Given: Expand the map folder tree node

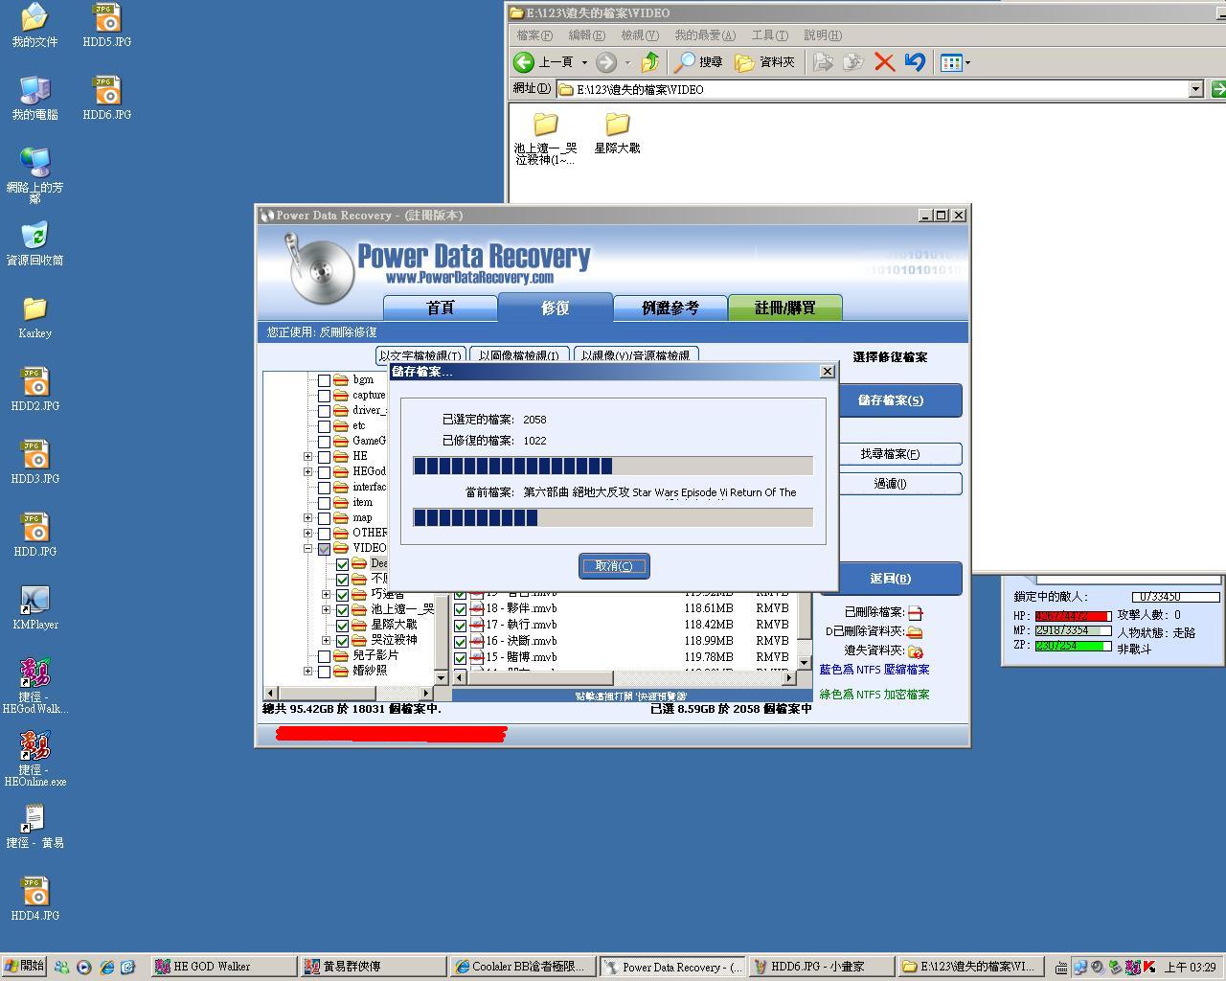Looking at the screenshot, I should tap(308, 517).
